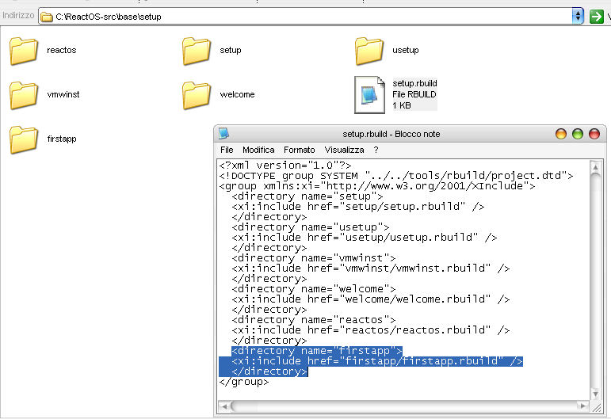The height and width of the screenshot is (419, 611).
Task: Click the highlighted 'directory name="firstapp"' line
Action: pos(316,351)
